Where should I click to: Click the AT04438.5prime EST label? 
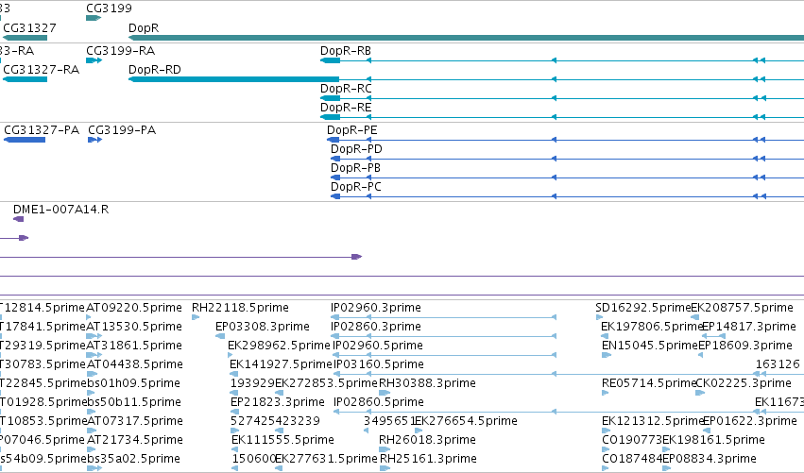click(x=135, y=364)
